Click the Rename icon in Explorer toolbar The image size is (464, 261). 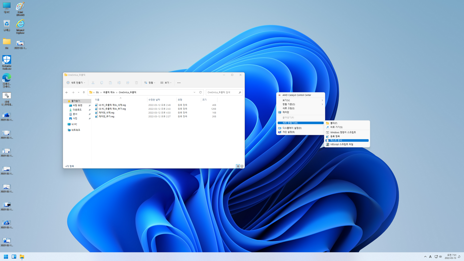(x=119, y=83)
